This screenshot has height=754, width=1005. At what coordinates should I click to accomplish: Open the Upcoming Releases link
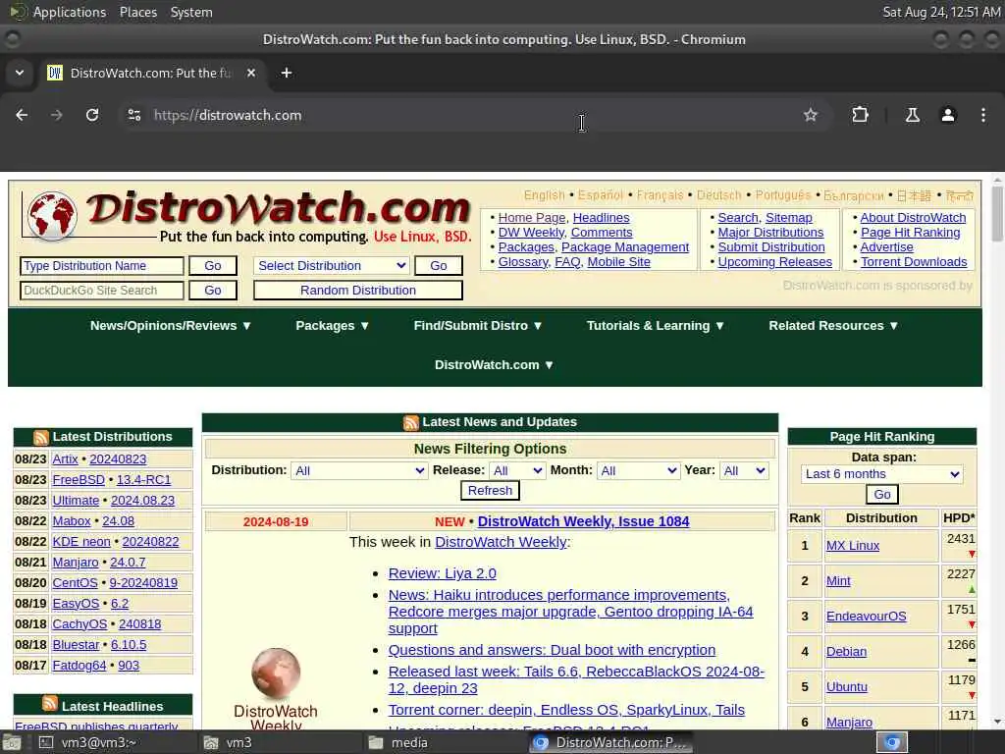pyautogui.click(x=775, y=261)
